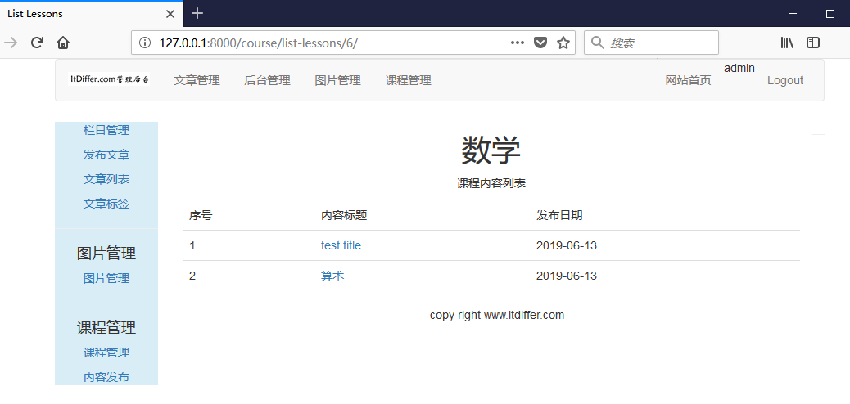Screen dimensions: 850x404
Task: Click the 内容标题 column header
Action: pos(344,216)
